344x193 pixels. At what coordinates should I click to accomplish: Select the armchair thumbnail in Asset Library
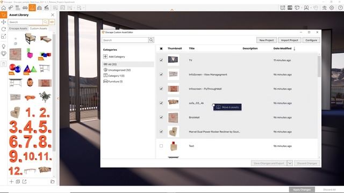tap(30, 39)
